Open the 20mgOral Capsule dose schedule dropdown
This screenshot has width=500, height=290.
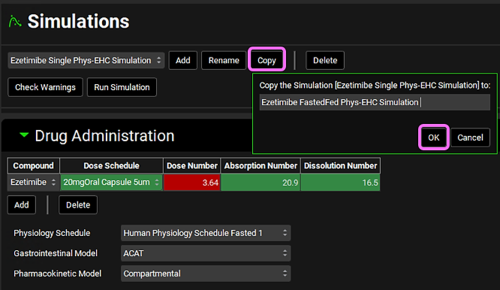pos(111,182)
